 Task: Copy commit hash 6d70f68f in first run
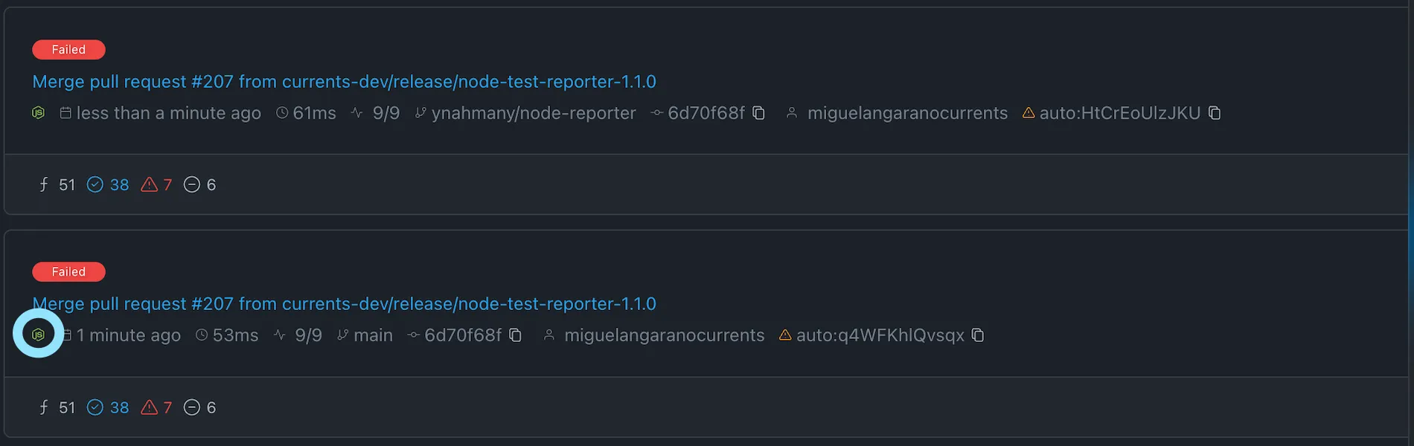tap(758, 113)
